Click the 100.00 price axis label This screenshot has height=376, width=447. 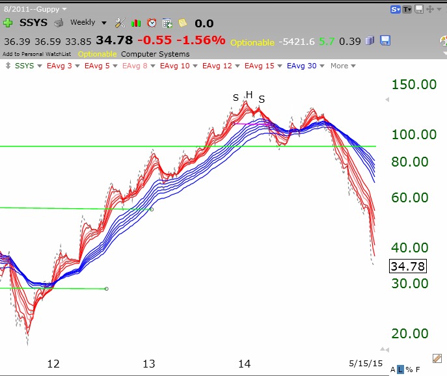pyautogui.click(x=414, y=135)
